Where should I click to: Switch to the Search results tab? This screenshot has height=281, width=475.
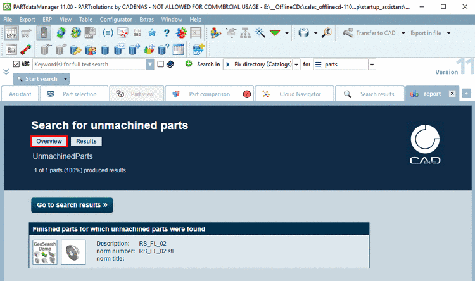pos(370,94)
